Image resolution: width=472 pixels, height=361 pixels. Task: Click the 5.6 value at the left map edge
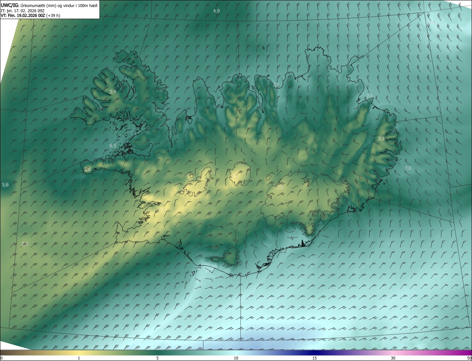click(x=5, y=185)
